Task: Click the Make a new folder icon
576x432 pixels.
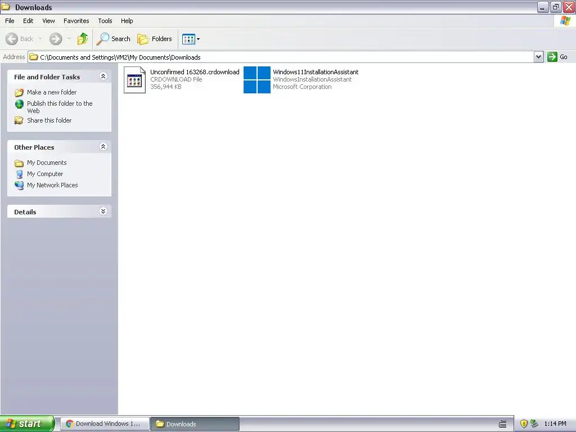Action: [x=19, y=92]
